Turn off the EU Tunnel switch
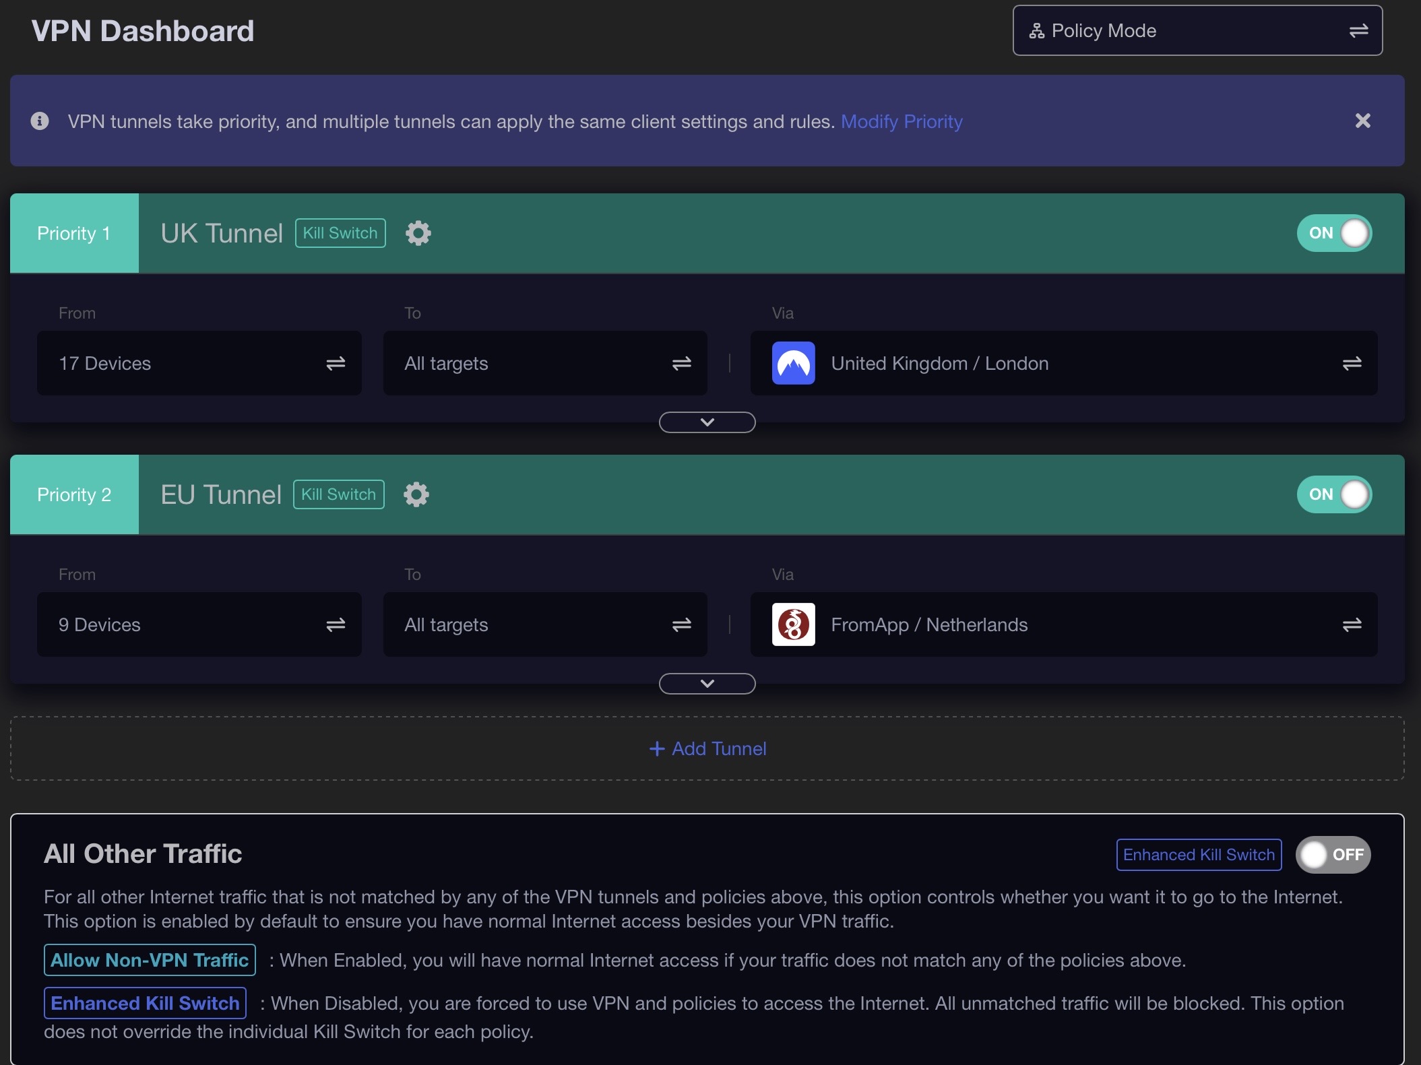The image size is (1421, 1065). coord(1334,494)
